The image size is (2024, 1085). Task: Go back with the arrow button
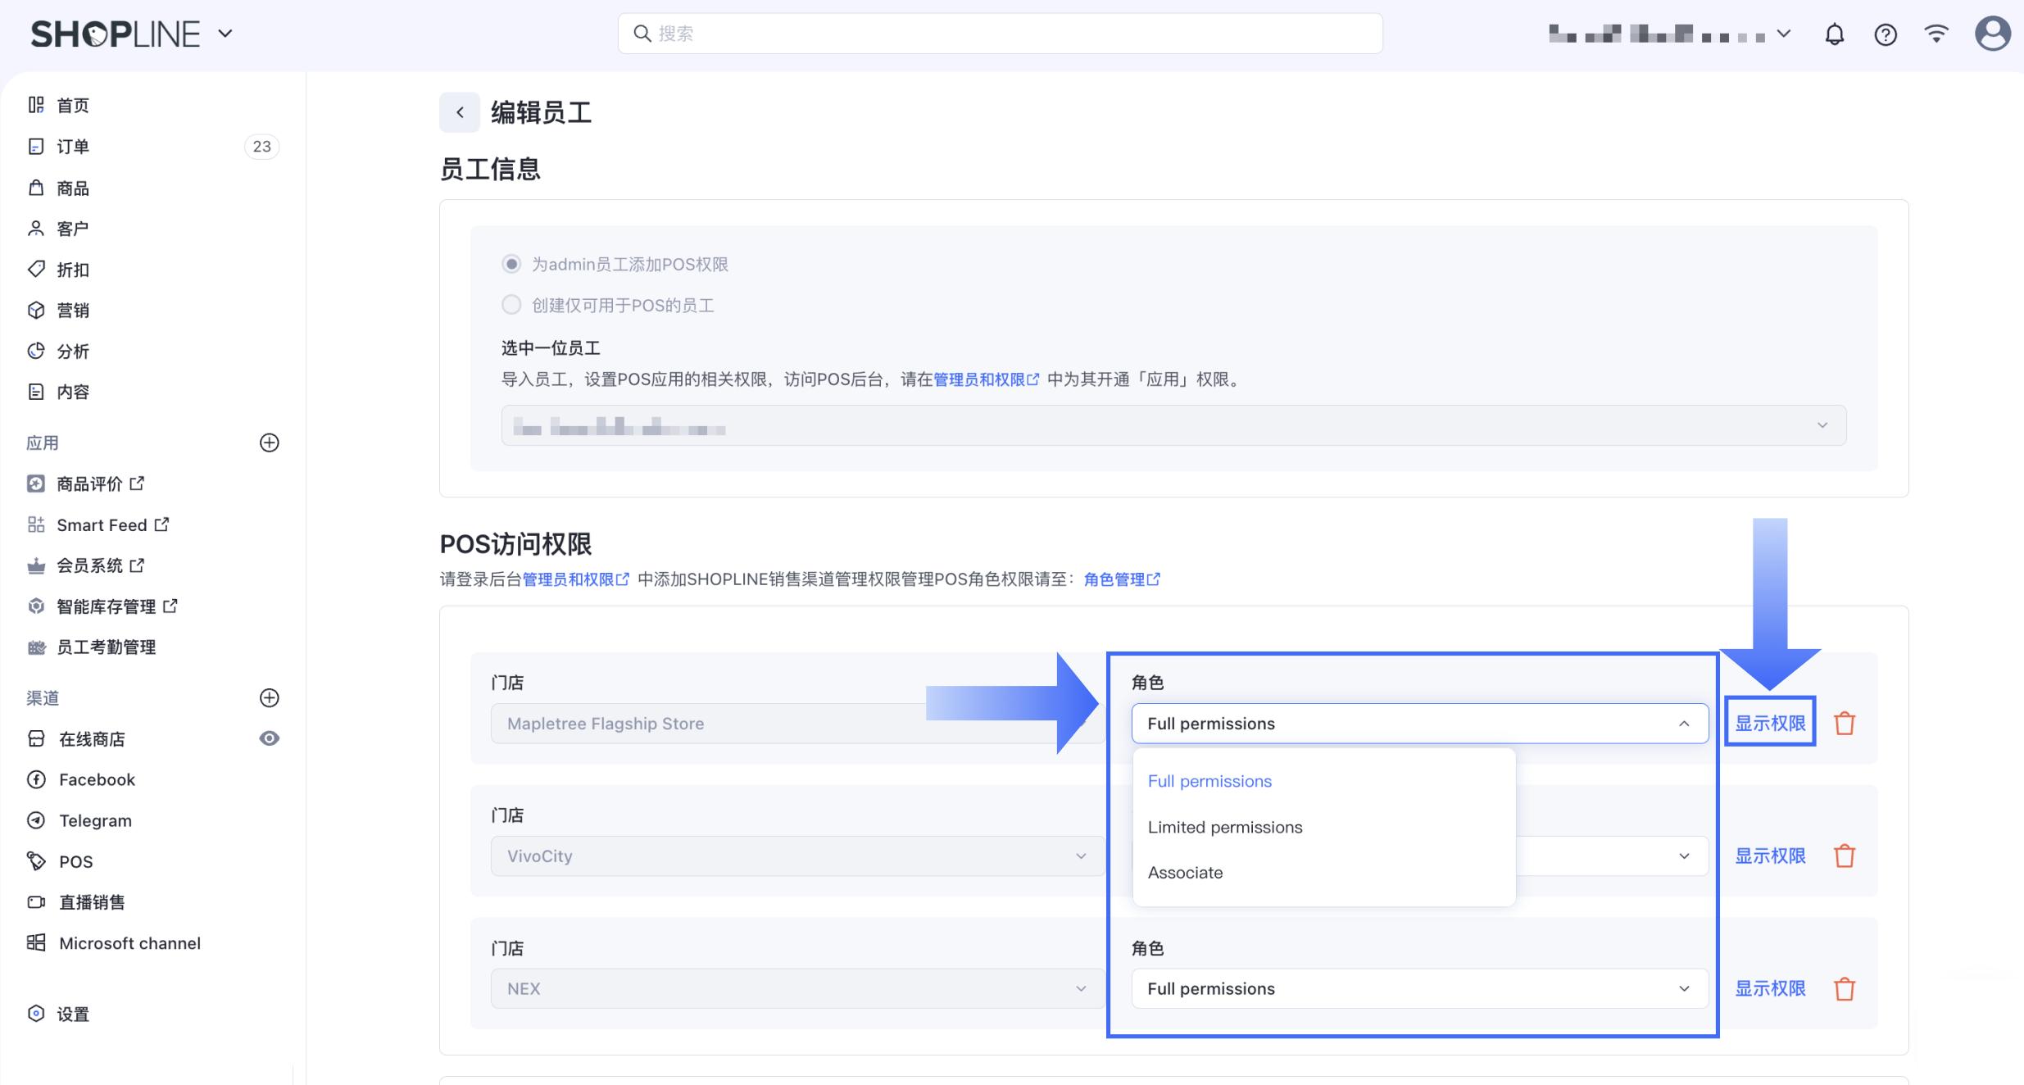tap(460, 112)
